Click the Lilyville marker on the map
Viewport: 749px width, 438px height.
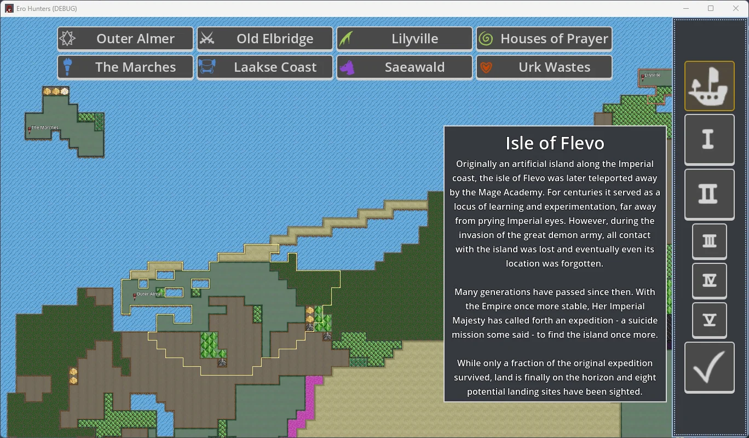click(643, 77)
